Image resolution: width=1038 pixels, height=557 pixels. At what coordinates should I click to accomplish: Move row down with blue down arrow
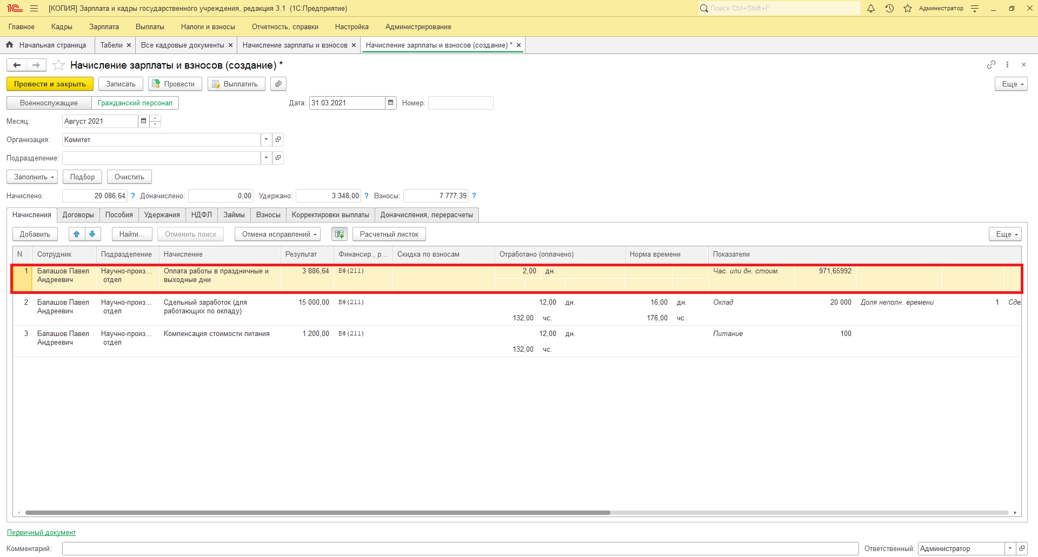click(x=92, y=234)
